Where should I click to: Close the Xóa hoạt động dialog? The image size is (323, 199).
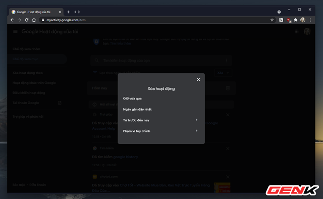click(198, 80)
